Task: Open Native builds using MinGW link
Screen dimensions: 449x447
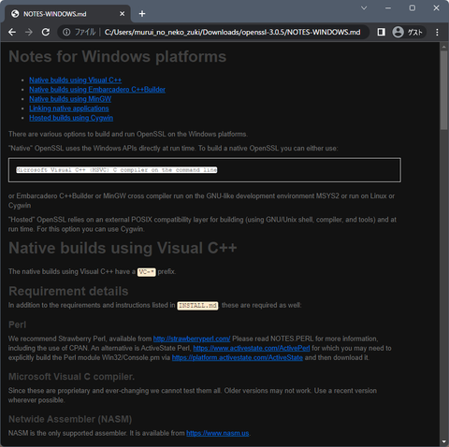Action: point(70,99)
